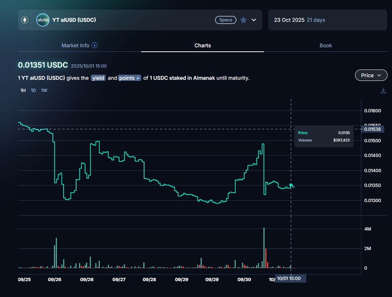Click the teal data point marker on chart
Viewport: 392px width, 297px height.
coord(291,185)
